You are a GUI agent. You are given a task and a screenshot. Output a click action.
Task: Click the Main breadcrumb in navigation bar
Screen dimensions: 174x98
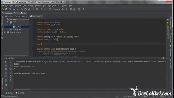[x=23, y=13]
